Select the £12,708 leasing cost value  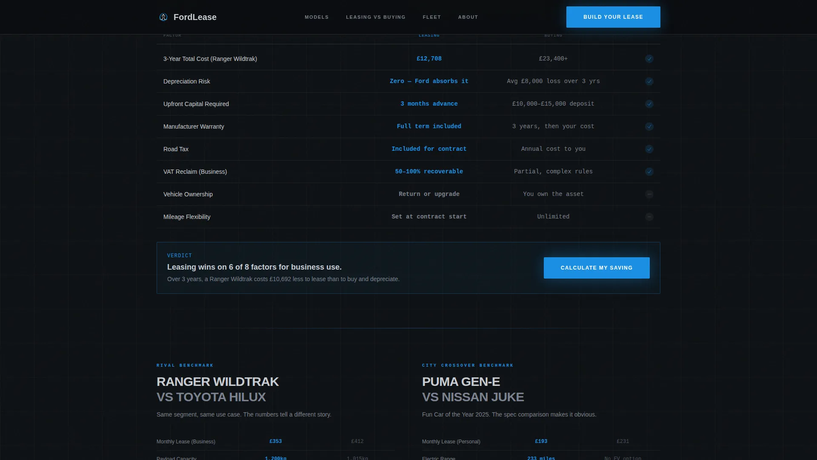pos(429,59)
